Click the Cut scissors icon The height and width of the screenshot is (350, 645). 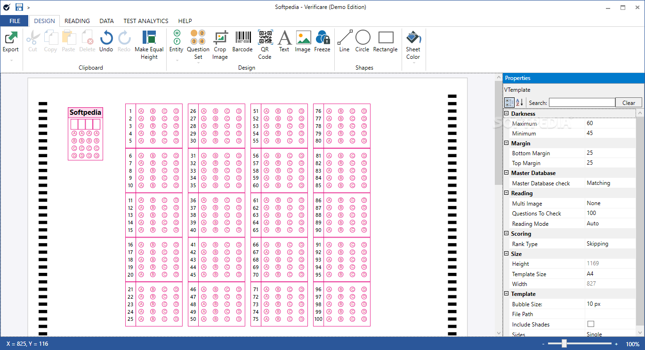point(32,38)
